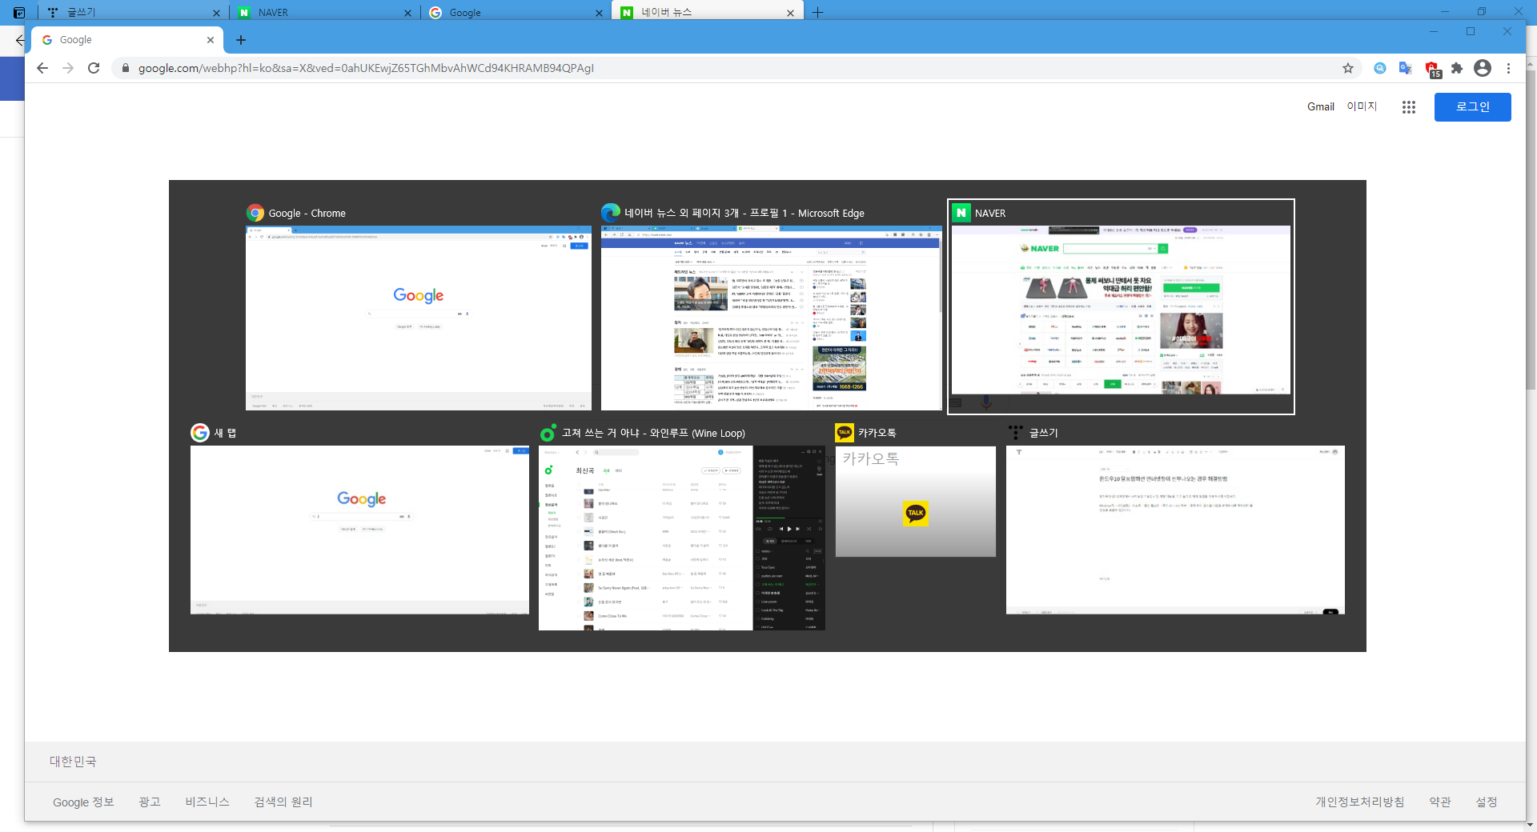Close the NAVER tab in Edge window

point(407,13)
